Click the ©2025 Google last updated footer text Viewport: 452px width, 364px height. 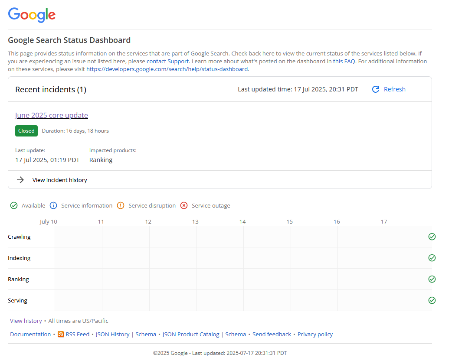click(219, 353)
